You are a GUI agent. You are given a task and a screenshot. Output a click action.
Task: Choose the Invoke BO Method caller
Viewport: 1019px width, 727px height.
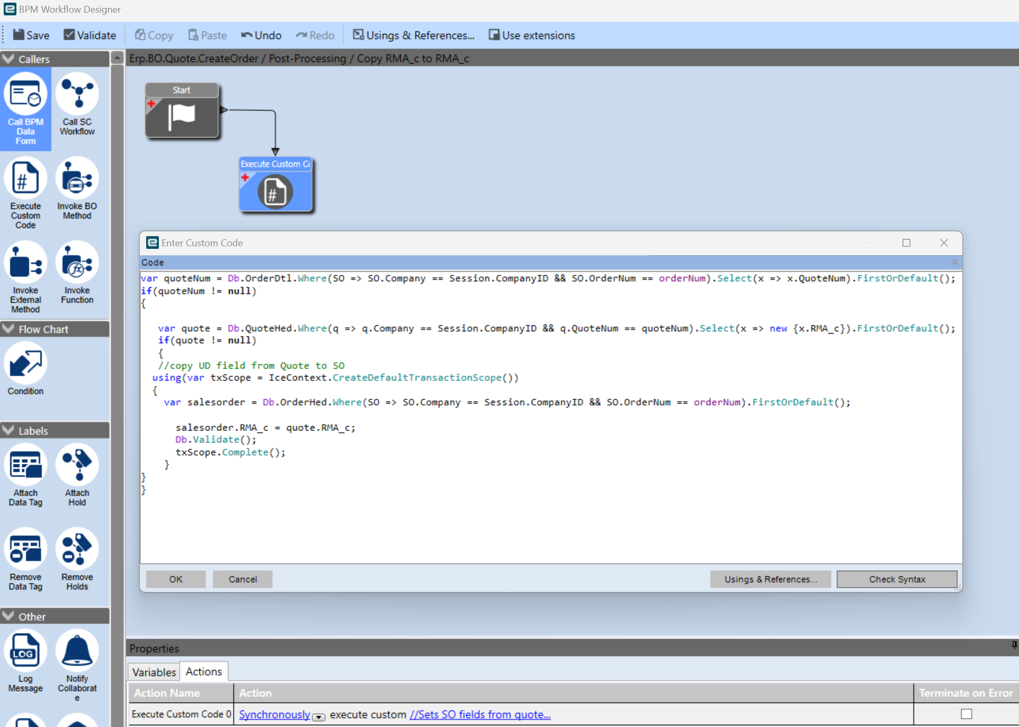77,189
